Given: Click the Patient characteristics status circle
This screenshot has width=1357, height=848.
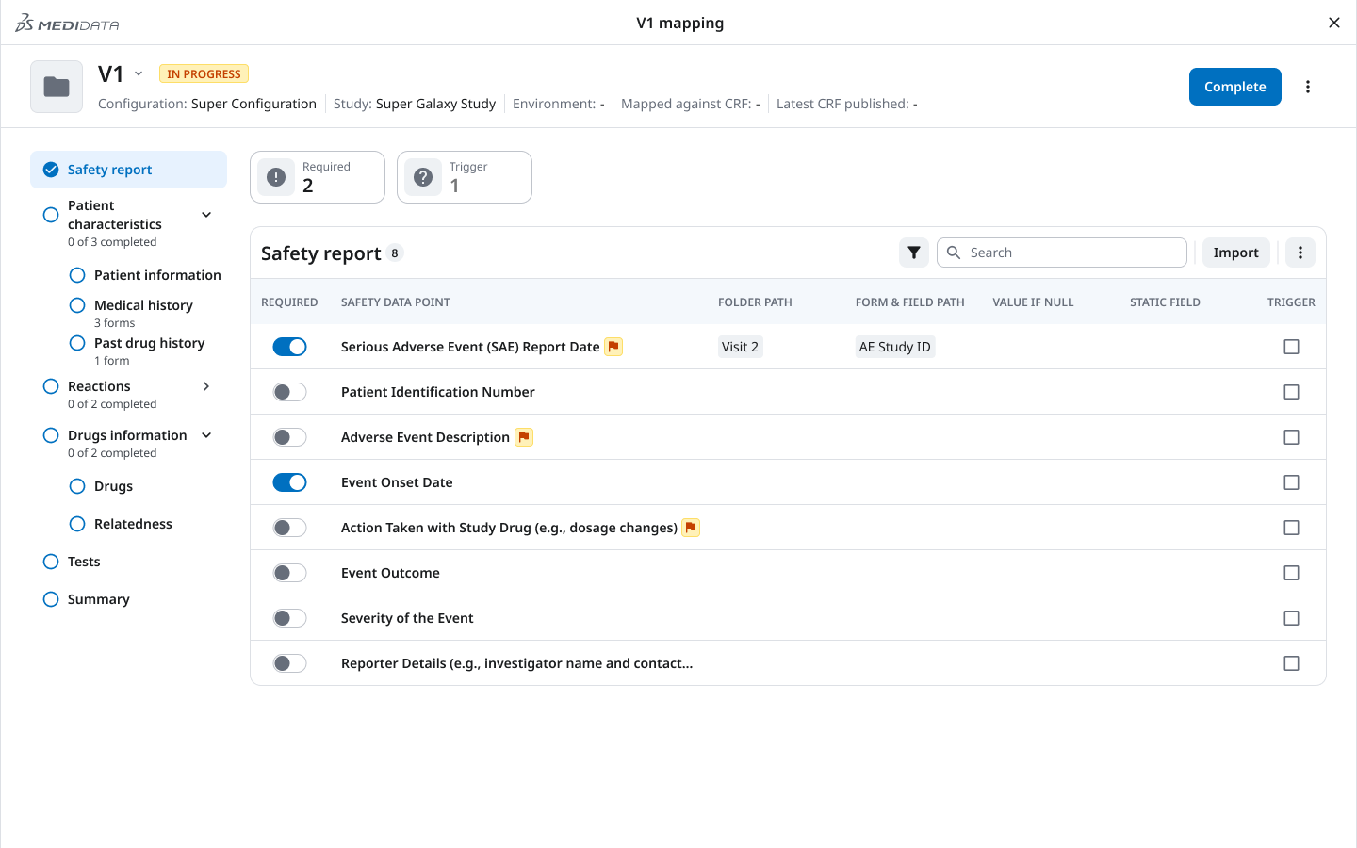Looking at the screenshot, I should [x=51, y=215].
